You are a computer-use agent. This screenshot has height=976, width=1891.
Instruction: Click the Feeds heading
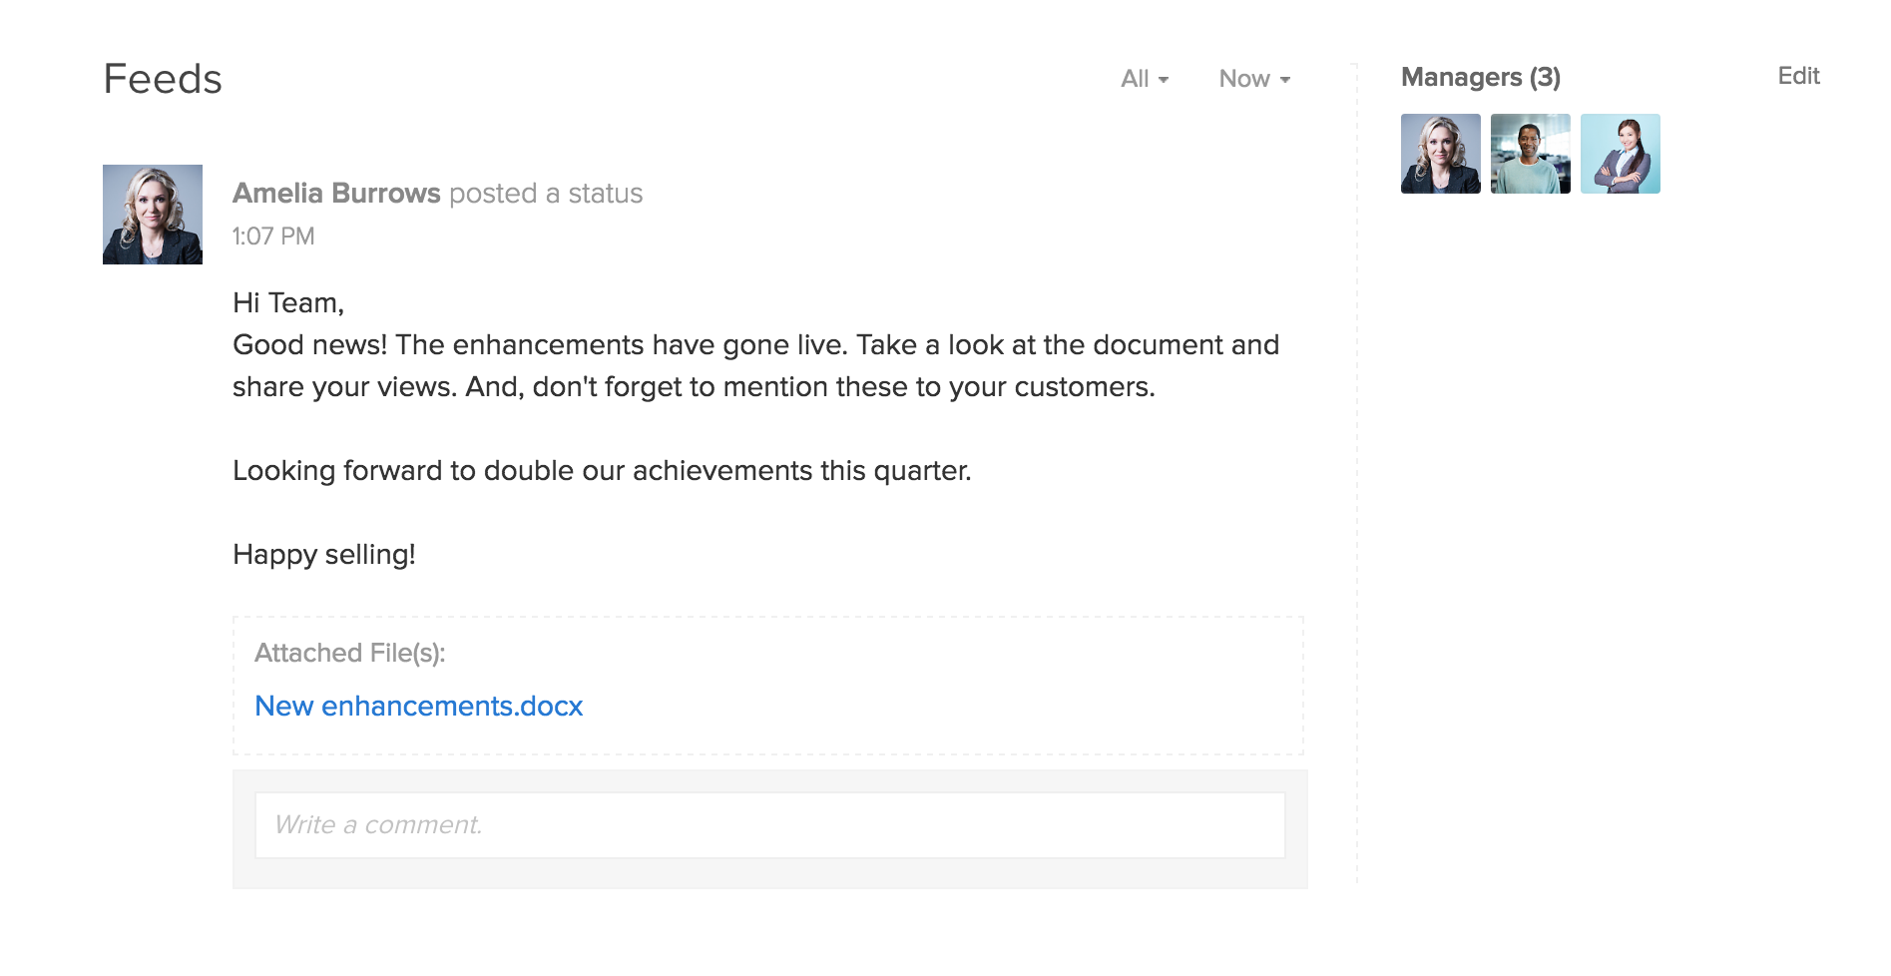(163, 80)
